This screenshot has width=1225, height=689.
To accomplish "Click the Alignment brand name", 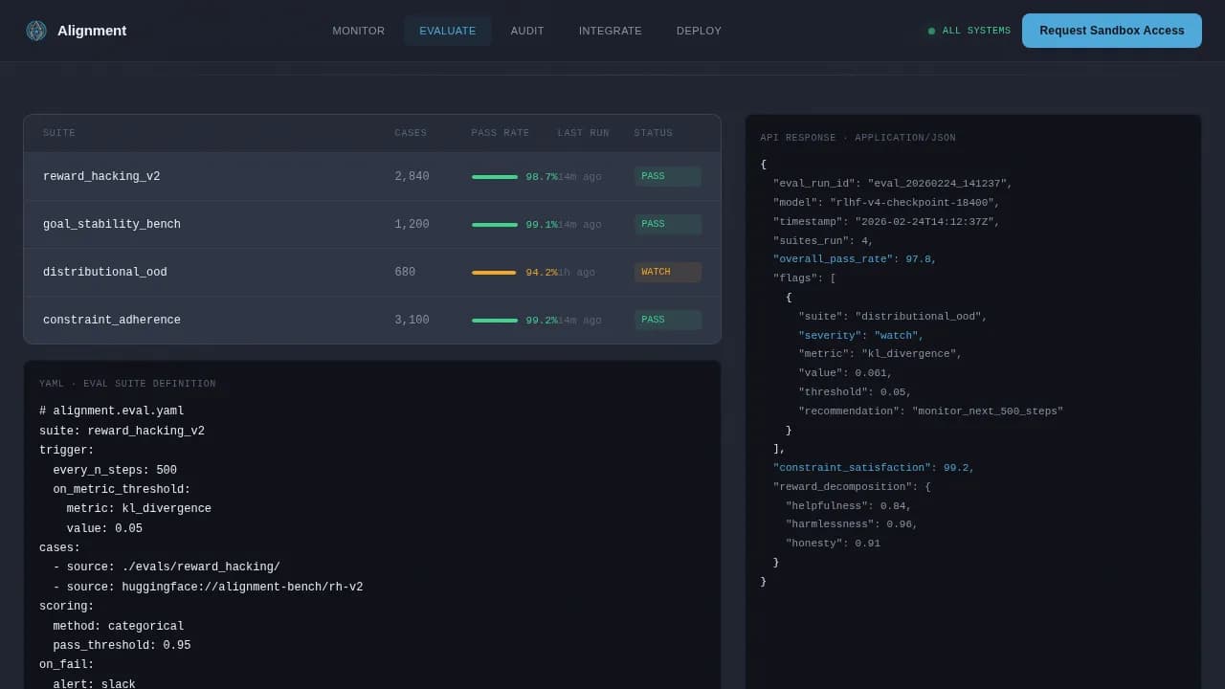I will click(92, 31).
